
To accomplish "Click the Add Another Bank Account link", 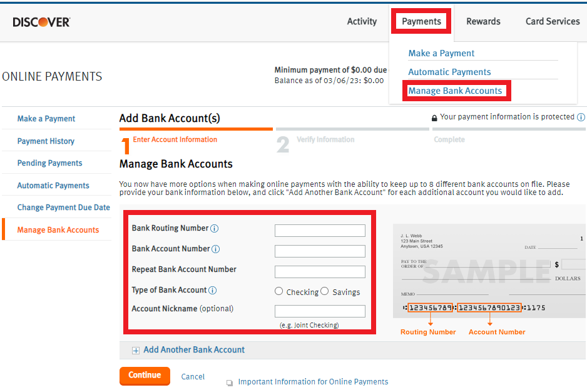I will [194, 349].
